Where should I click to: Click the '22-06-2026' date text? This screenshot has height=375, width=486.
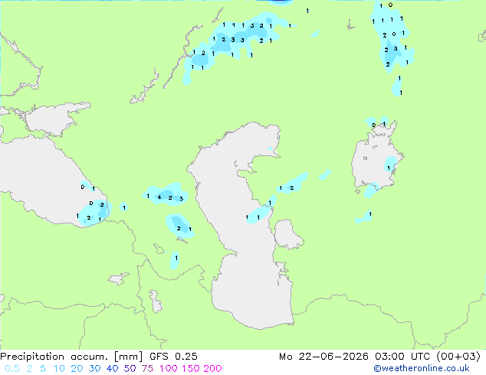point(333,357)
